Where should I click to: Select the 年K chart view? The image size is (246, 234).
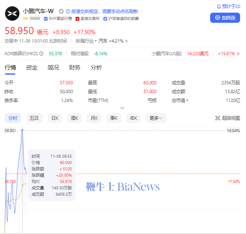click(133, 118)
